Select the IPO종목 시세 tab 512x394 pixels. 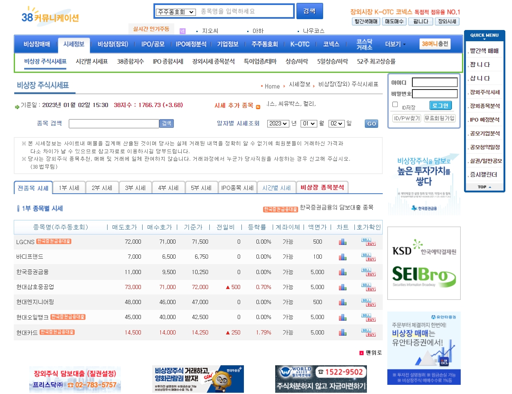237,188
